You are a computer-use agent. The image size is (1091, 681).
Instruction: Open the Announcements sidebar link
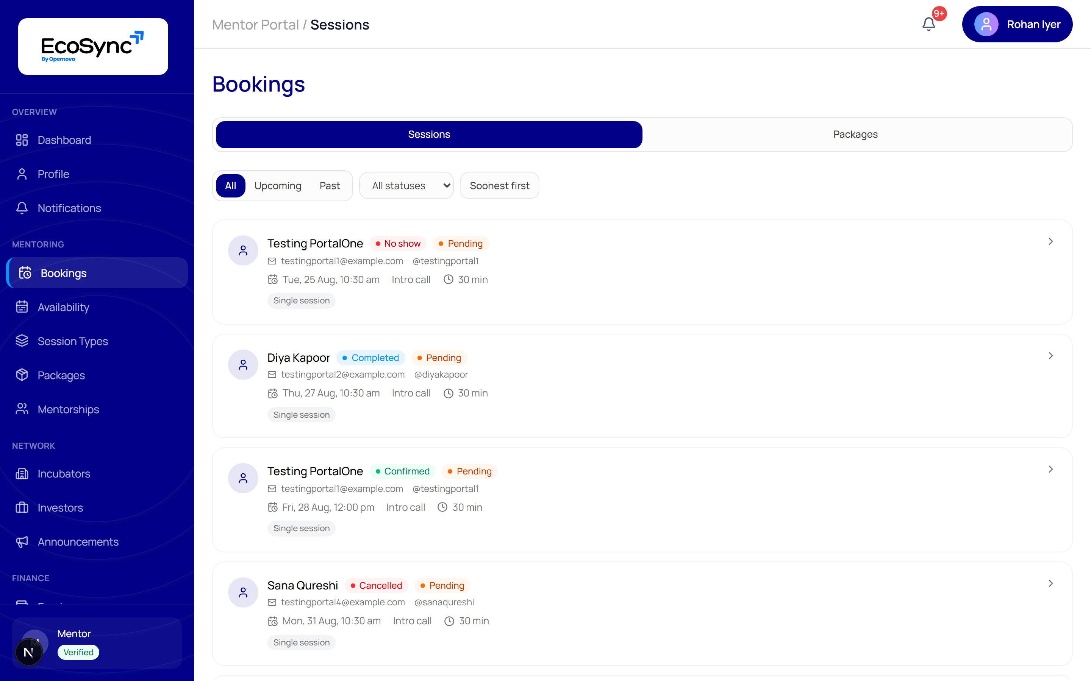(x=97, y=541)
